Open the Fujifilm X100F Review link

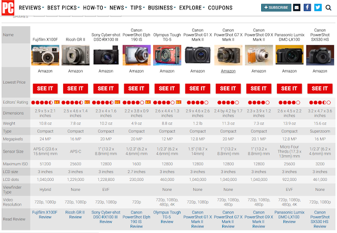45,215
